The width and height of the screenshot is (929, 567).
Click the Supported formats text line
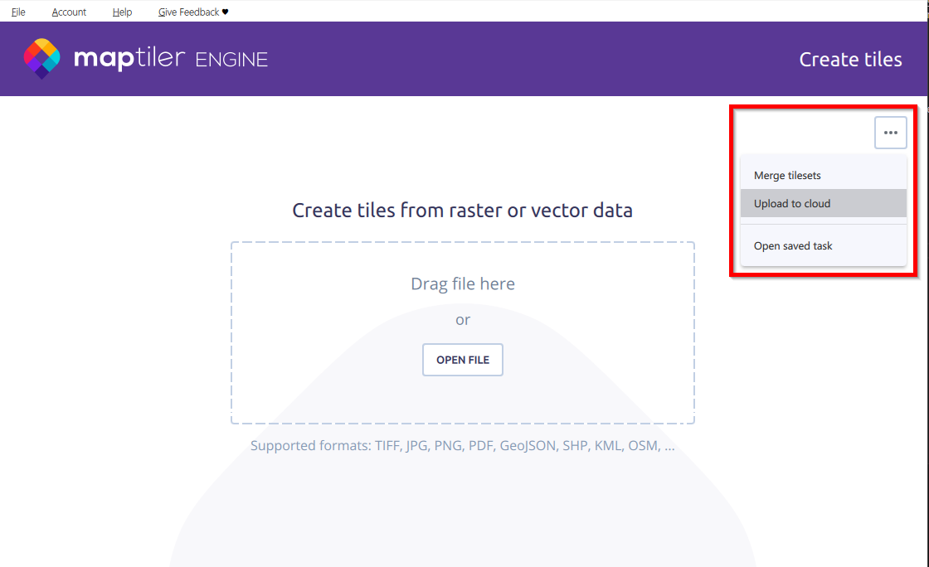462,446
